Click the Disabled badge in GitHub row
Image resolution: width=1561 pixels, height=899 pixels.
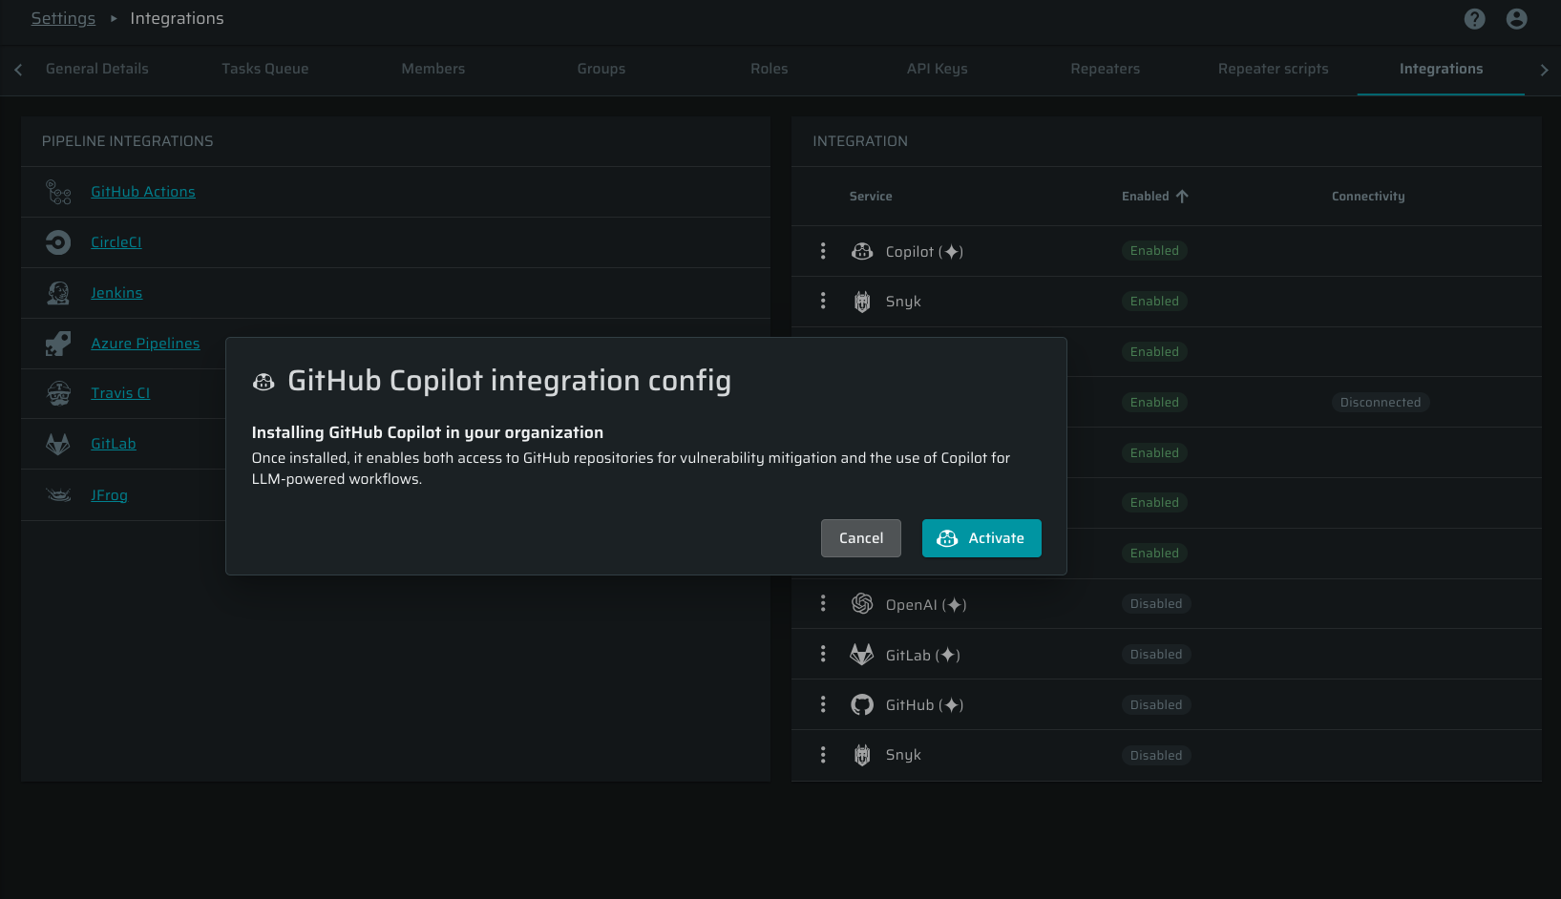1156,705
